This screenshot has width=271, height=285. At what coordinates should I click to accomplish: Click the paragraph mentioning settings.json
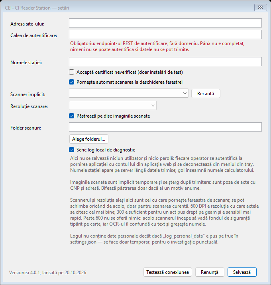(x=154, y=239)
